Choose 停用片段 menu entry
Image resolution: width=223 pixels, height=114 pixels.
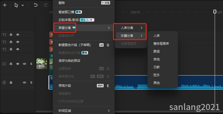pyautogui.click(x=84, y=86)
